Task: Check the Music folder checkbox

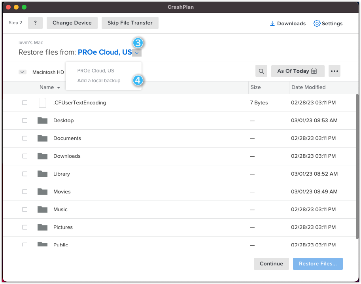Action: pos(25,209)
